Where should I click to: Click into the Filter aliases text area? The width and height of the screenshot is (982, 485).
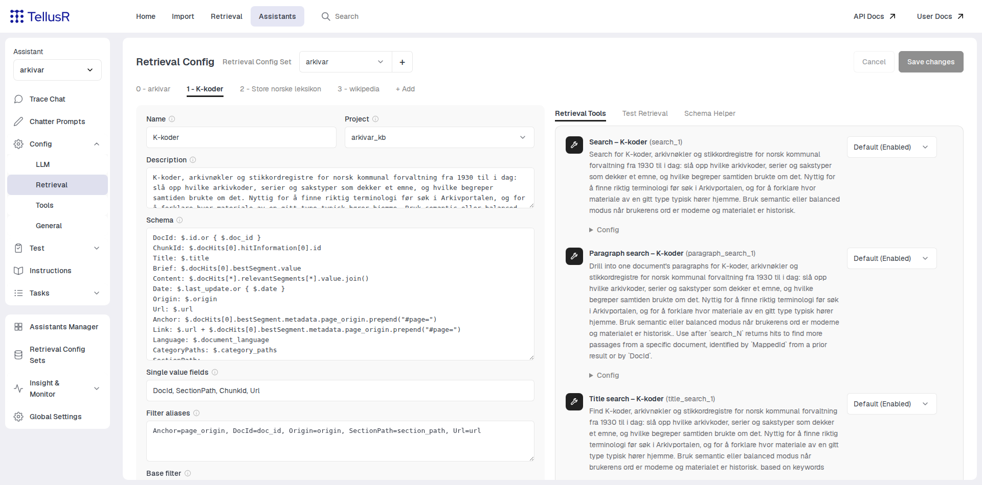(x=340, y=441)
